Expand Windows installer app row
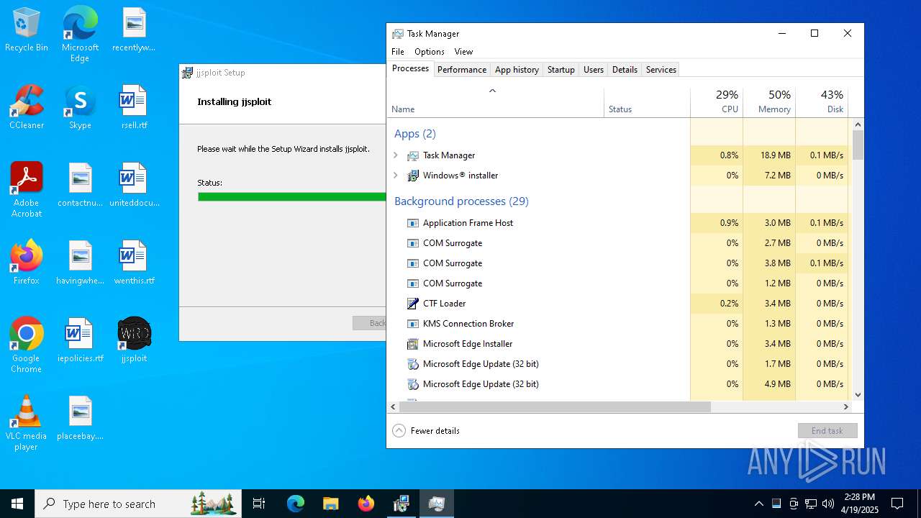 click(x=395, y=176)
